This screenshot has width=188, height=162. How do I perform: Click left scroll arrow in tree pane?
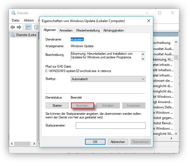pyautogui.click(x=12, y=144)
